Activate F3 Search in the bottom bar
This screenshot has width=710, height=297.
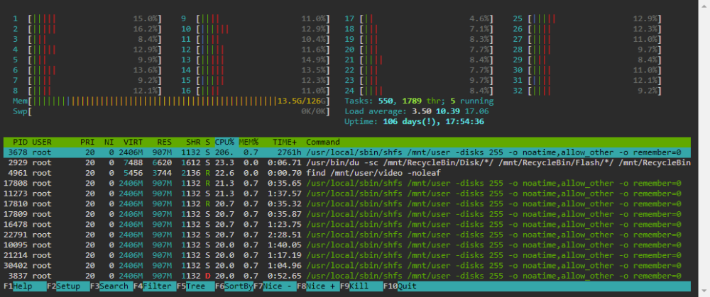pos(111,286)
